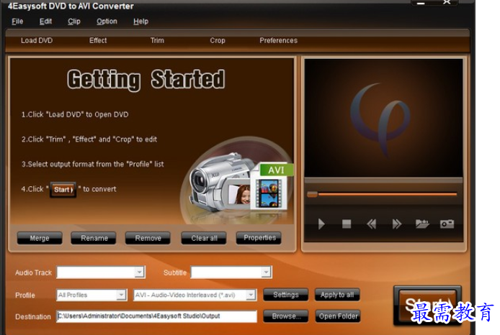500x335 pixels.
Task: Open the File menu
Action: [17, 22]
